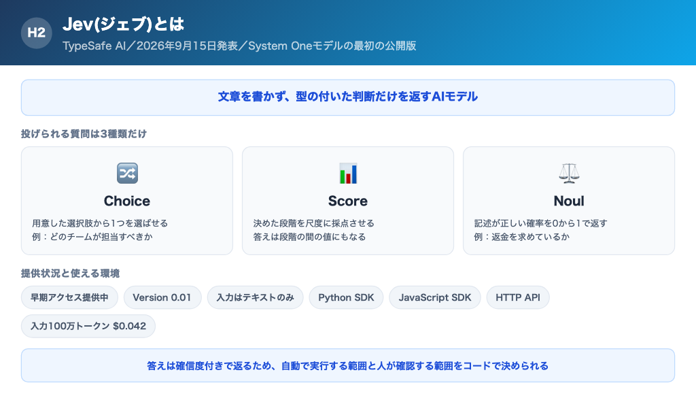
Task: Click the H2 circle badge
Action: click(x=37, y=33)
